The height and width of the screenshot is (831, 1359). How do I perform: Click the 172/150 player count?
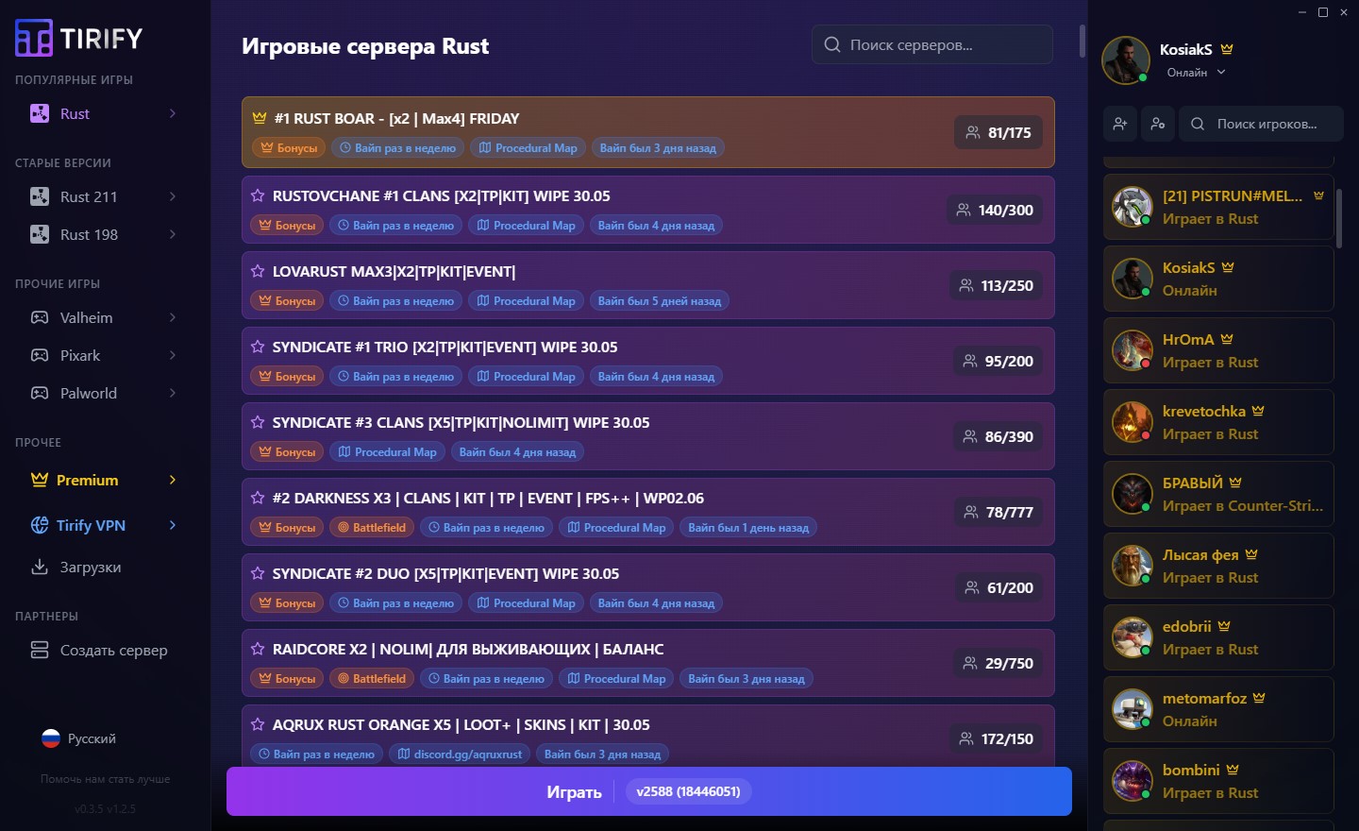coord(996,738)
